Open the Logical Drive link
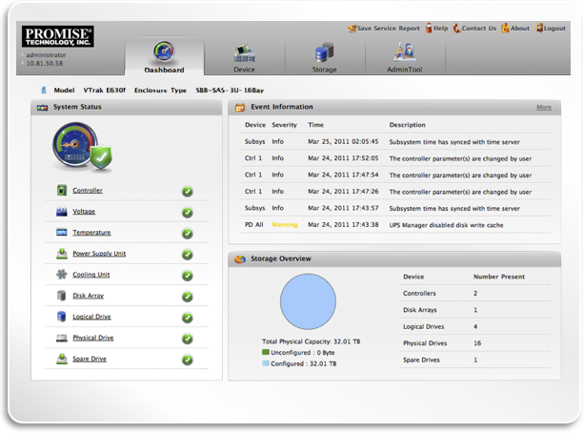Viewport: 584px width, 433px height. pos(91,317)
